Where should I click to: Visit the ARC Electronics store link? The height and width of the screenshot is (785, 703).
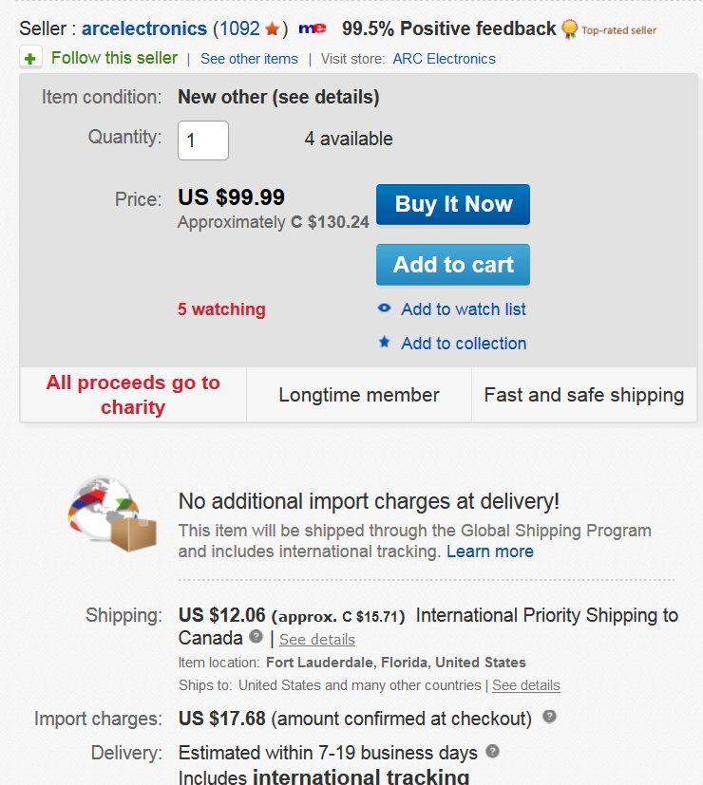tap(444, 59)
